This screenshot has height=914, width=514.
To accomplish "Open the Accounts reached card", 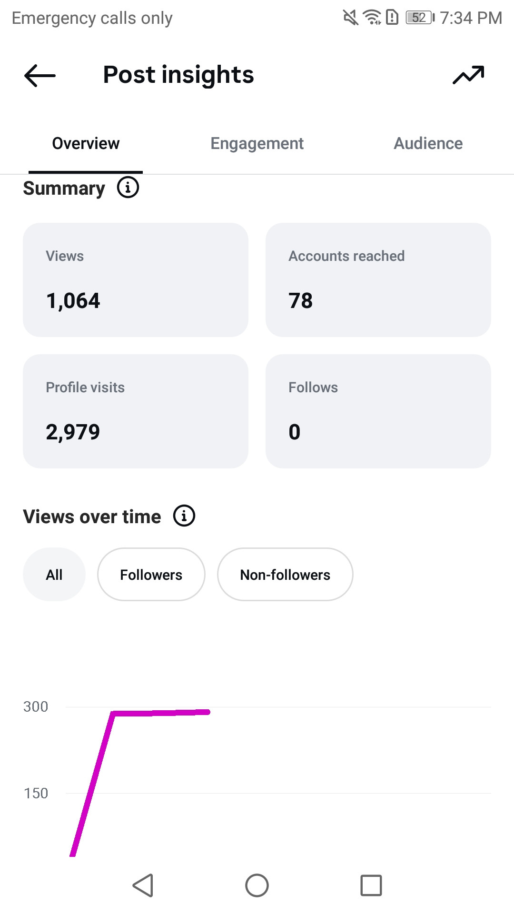I will (378, 280).
